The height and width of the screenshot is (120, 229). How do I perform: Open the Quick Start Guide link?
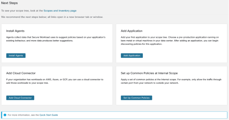49,115
